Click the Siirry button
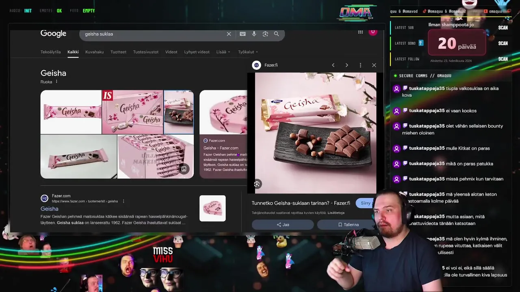This screenshot has width=520, height=292. [365, 203]
